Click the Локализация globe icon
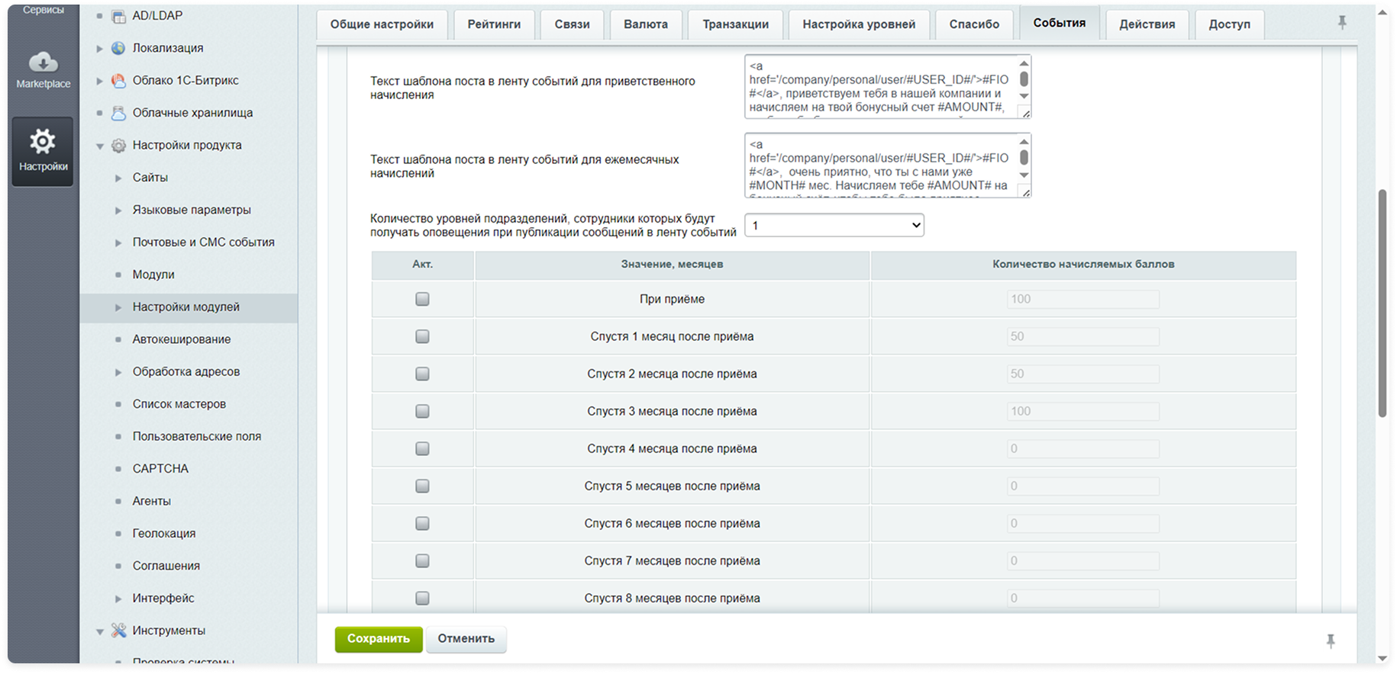Screen dimensions: 1397x674 (118, 48)
